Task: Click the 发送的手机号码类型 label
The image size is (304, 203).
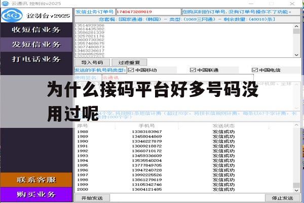Action: click(x=100, y=70)
